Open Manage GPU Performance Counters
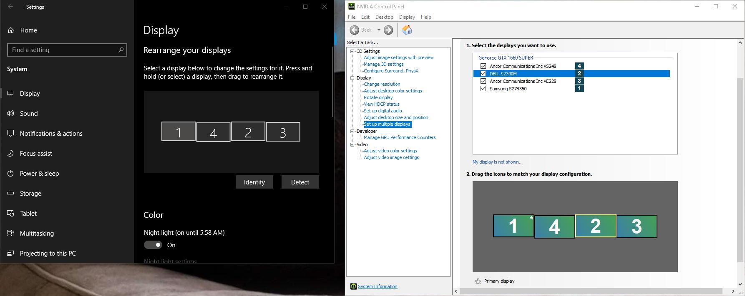 pyautogui.click(x=400, y=137)
